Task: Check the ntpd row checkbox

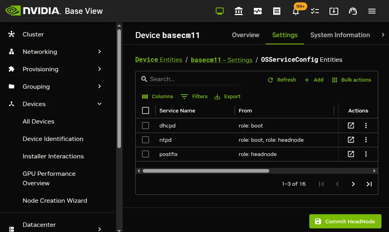Action: tap(146, 140)
